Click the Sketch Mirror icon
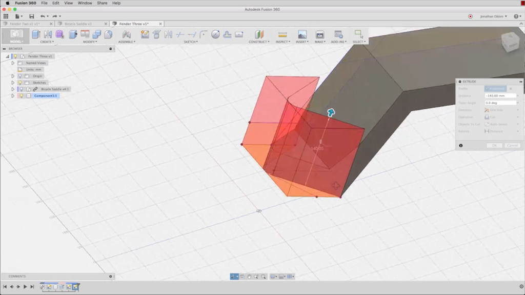The image size is (525, 295). point(168,34)
